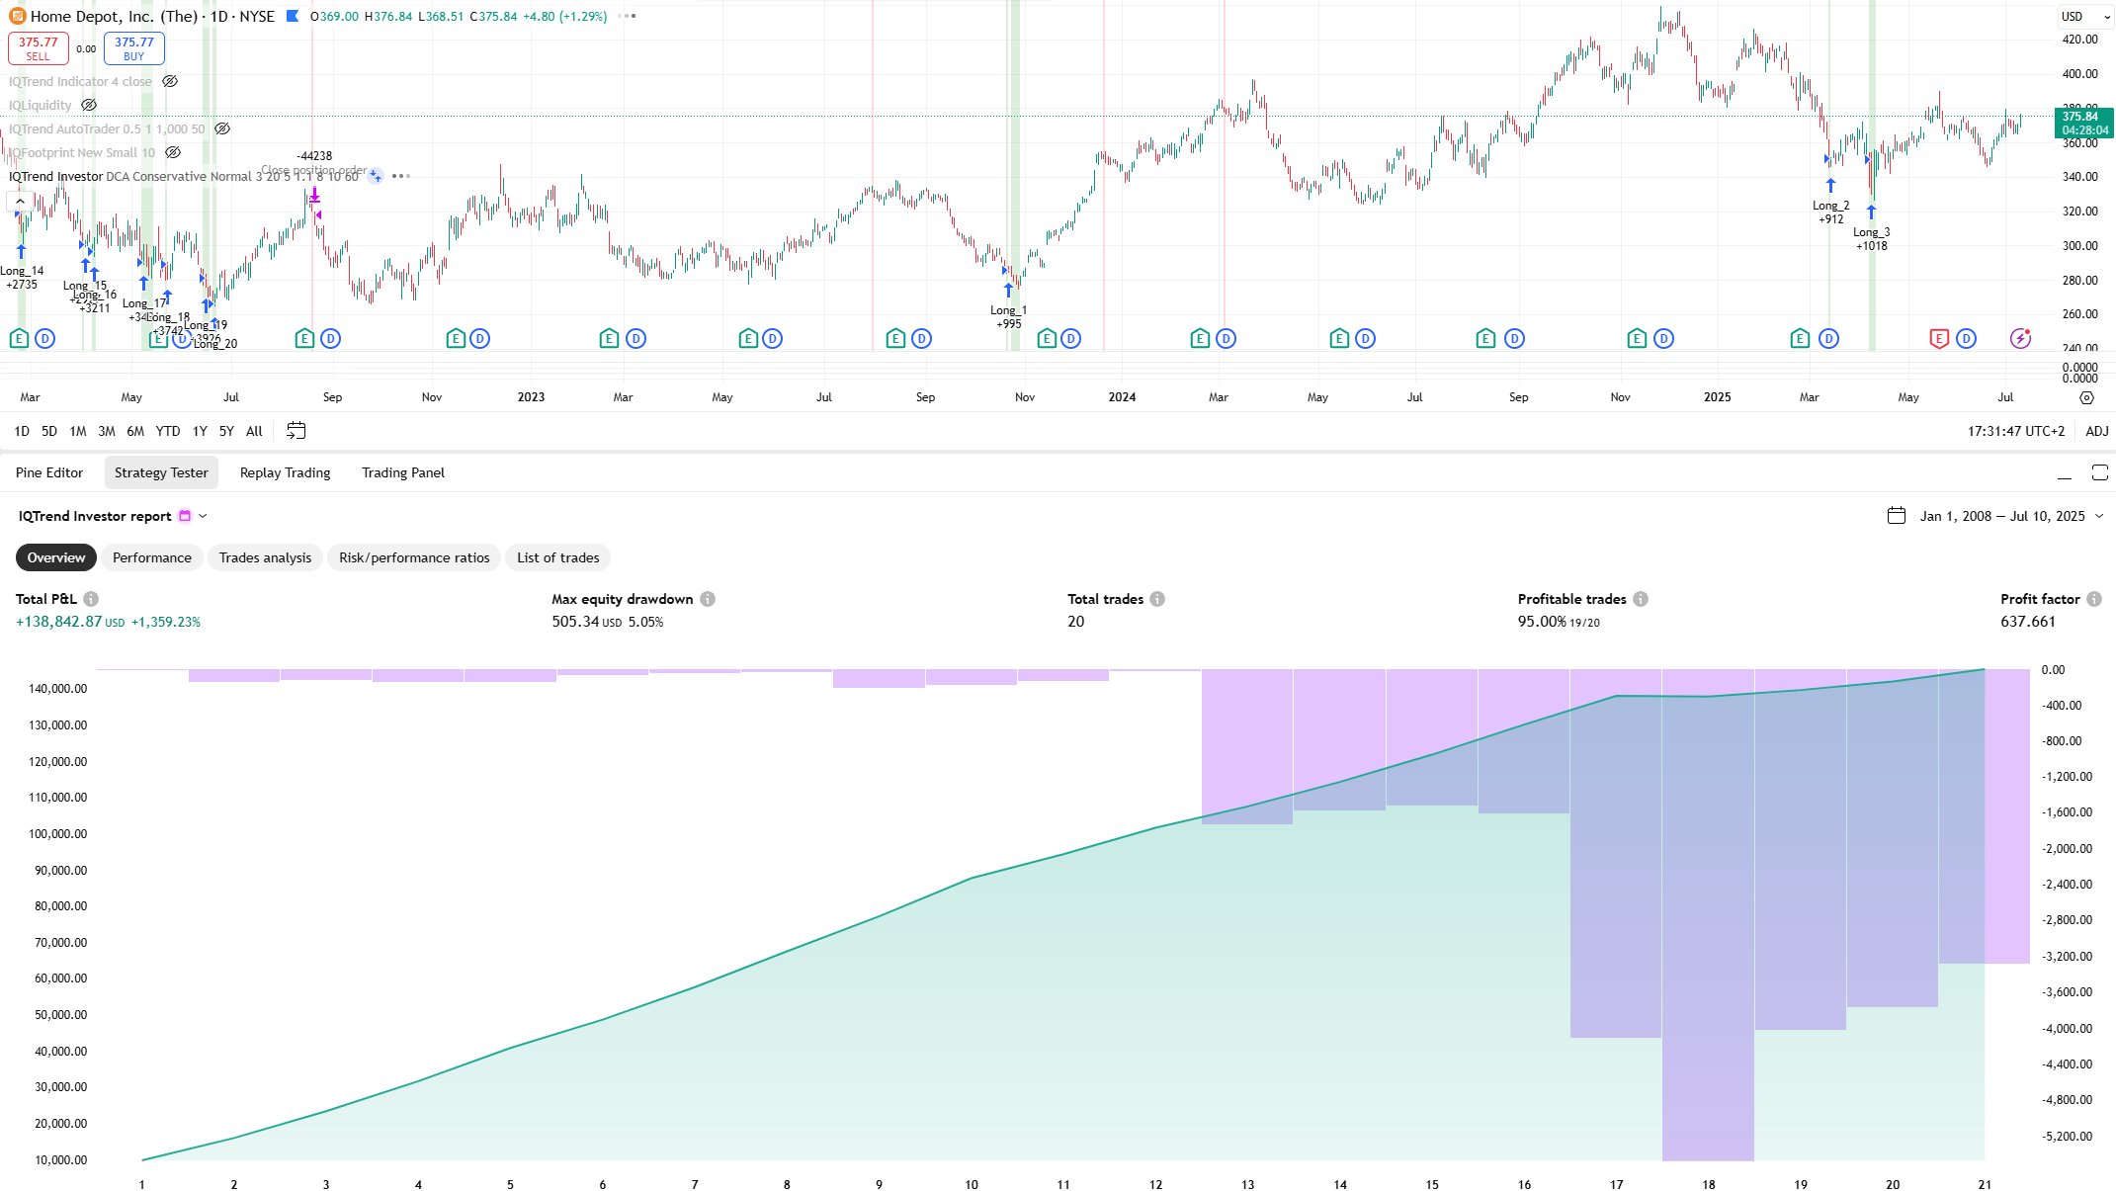2116x1191 pixels.
Task: Open more options for IQTrend Investor strategy
Action: pyautogui.click(x=400, y=176)
